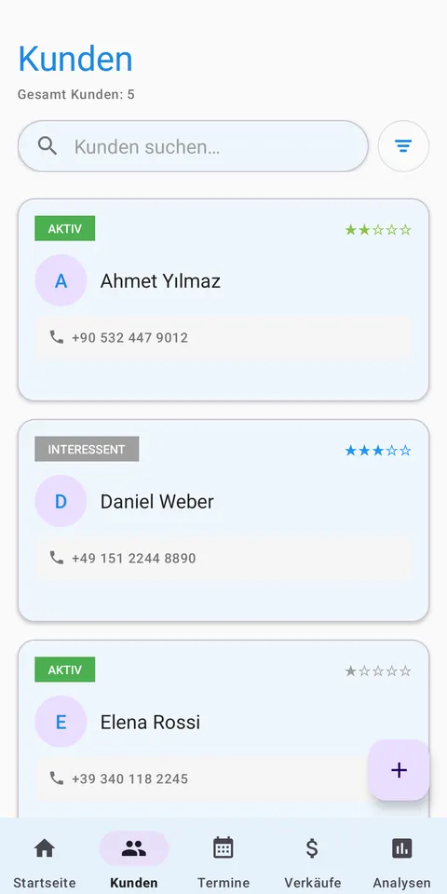Image resolution: width=447 pixels, height=894 pixels.
Task: Click Ahmet Yılmaz's green star rating
Action: (378, 230)
